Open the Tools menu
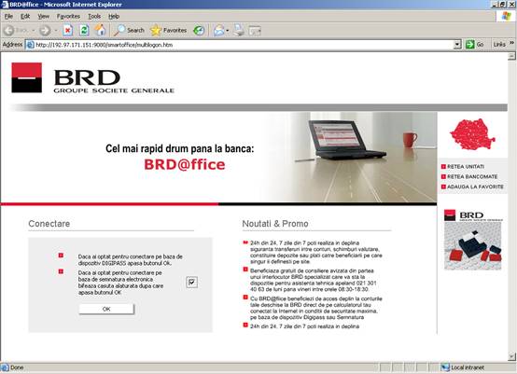 pos(94,16)
